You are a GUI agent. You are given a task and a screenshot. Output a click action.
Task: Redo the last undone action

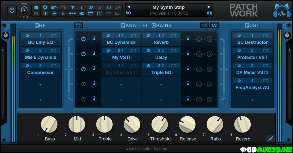[x=63, y=7]
